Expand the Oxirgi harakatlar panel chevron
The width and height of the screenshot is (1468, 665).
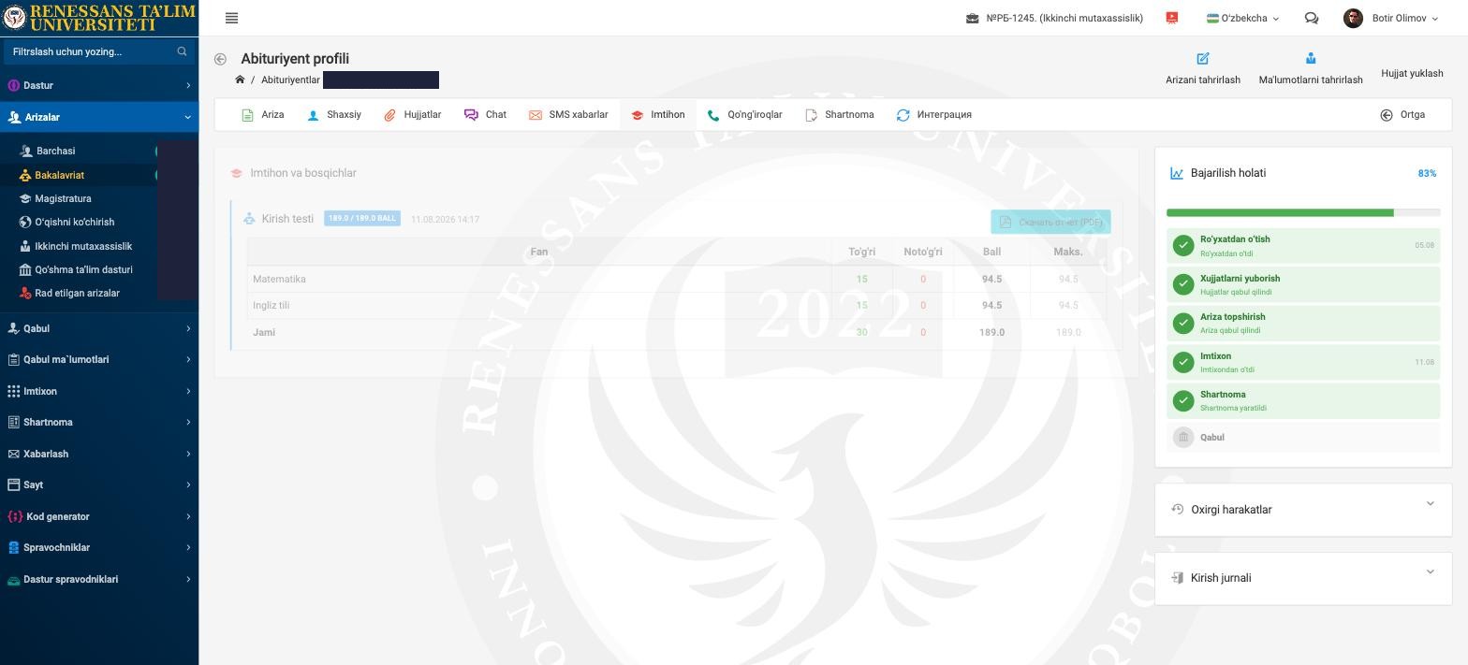pyautogui.click(x=1430, y=504)
